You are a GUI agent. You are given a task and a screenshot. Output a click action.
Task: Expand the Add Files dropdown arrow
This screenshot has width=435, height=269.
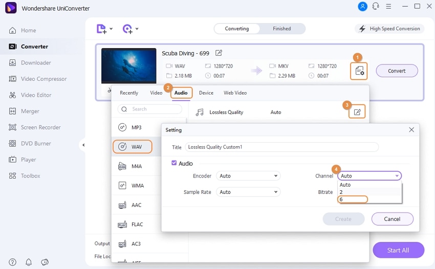pos(111,29)
